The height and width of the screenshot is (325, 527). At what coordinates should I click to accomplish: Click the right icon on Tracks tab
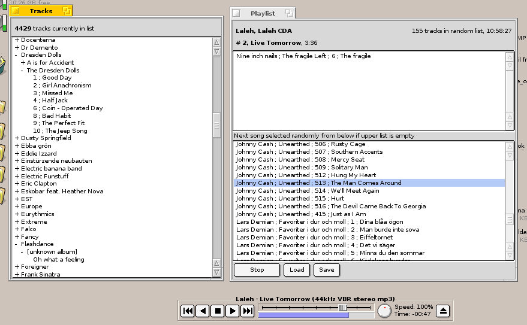(67, 11)
